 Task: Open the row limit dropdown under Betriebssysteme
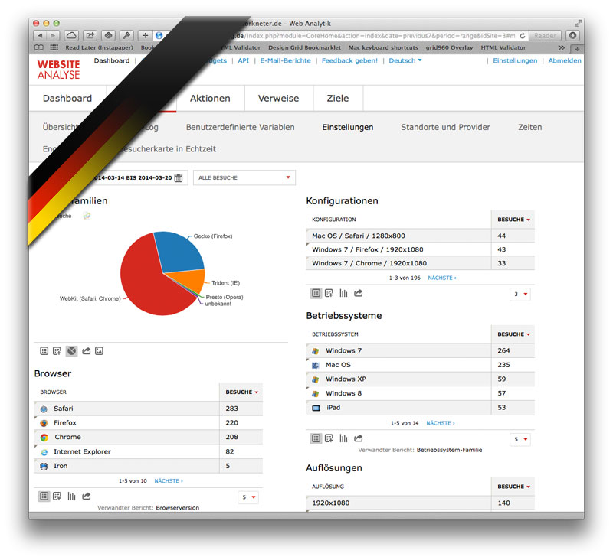pyautogui.click(x=520, y=439)
